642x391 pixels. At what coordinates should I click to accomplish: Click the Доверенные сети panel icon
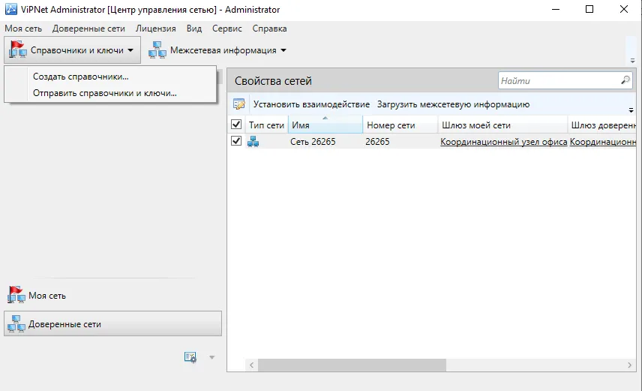click(16, 323)
